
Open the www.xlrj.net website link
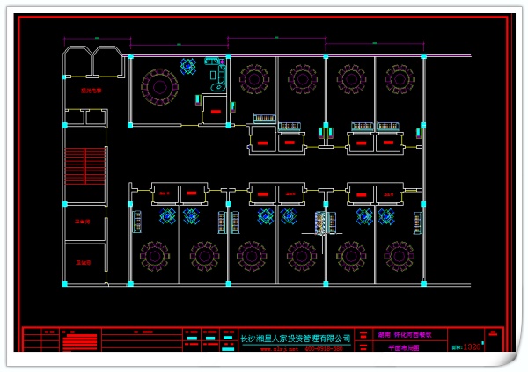[x=275, y=349]
